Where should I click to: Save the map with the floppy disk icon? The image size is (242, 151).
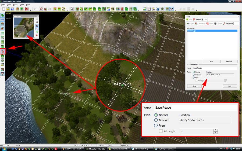click(x=12, y=9)
